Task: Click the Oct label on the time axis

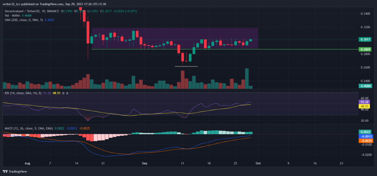Action: pos(258,163)
